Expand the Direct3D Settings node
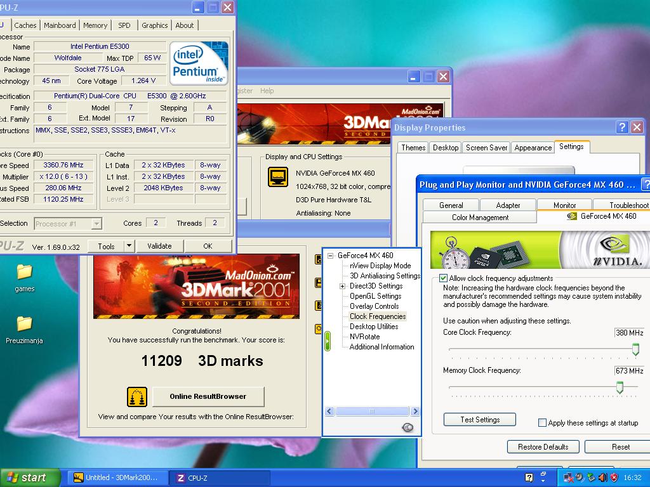Viewport: 650px width, 487px height. pyautogui.click(x=342, y=286)
